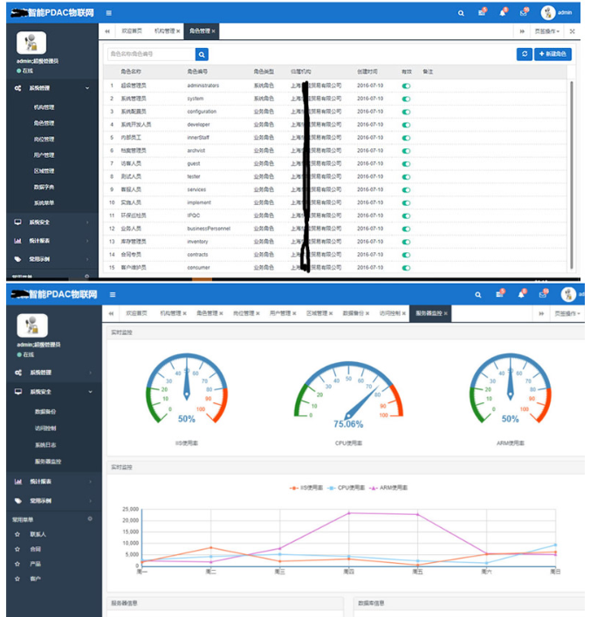The width and height of the screenshot is (611, 617).
Task: Click the gear icon beside 常用菜单 header
Action: click(x=89, y=518)
